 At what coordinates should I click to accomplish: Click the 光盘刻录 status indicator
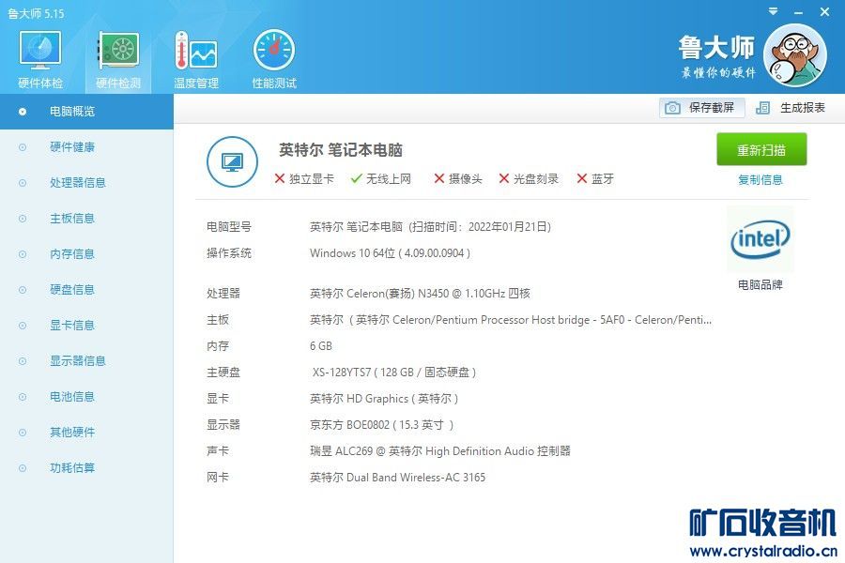click(529, 179)
